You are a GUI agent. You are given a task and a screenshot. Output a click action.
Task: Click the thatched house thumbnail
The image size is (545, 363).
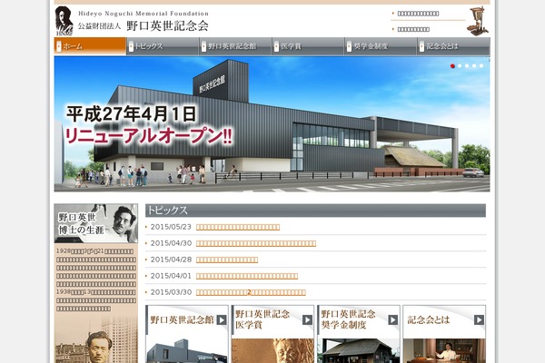click(x=359, y=351)
